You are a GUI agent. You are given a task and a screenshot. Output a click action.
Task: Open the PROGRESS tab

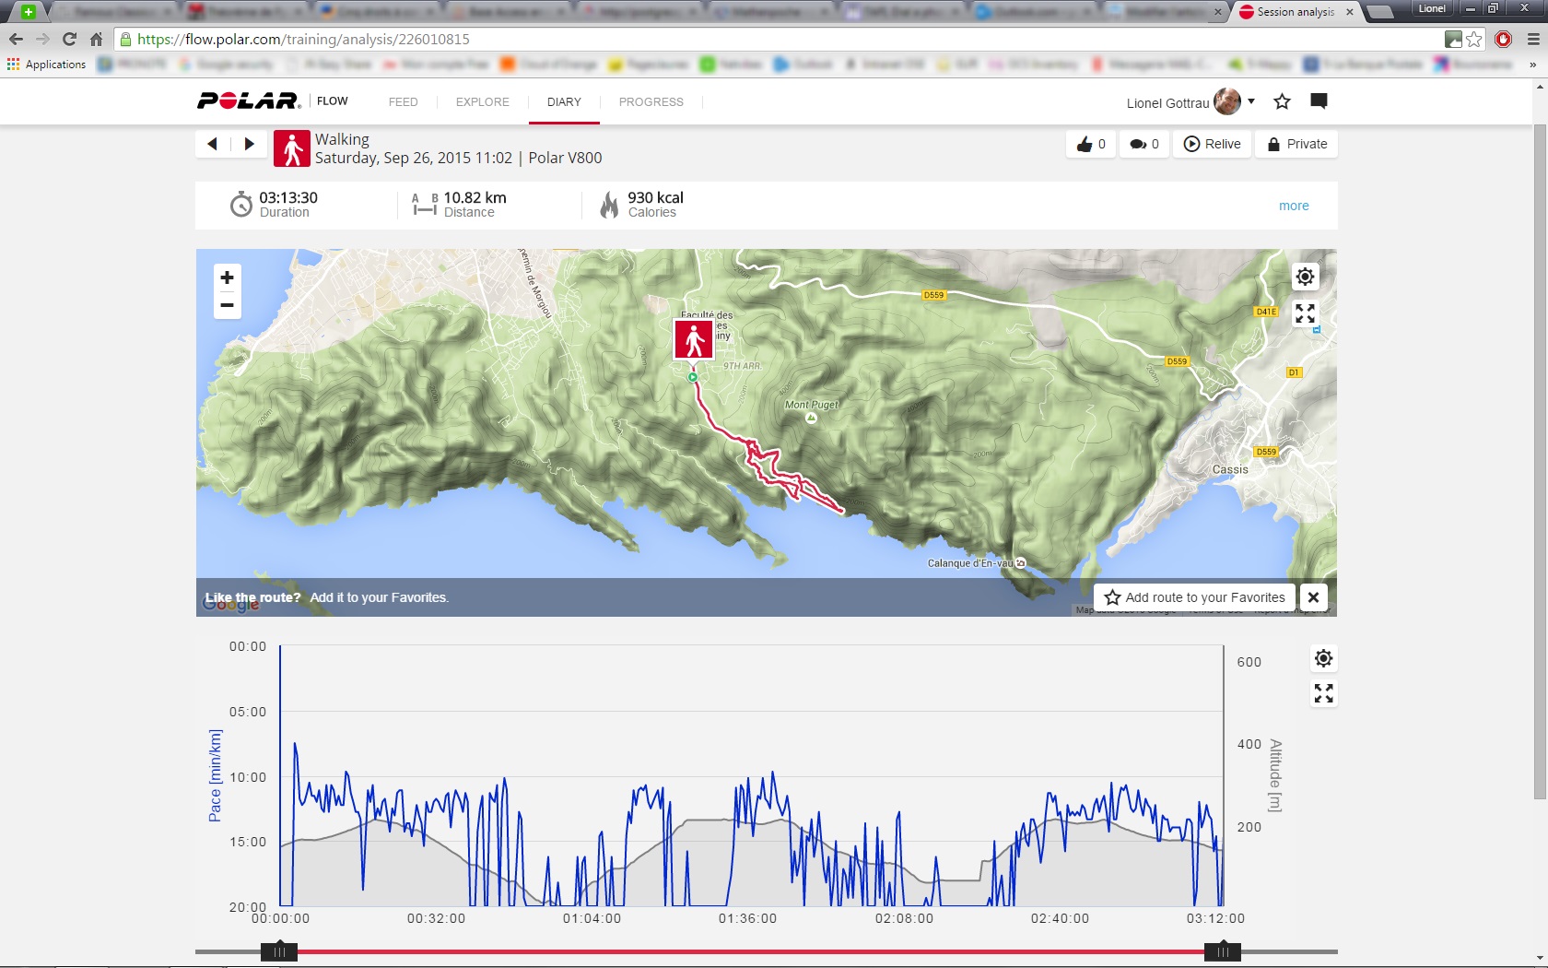tap(651, 102)
